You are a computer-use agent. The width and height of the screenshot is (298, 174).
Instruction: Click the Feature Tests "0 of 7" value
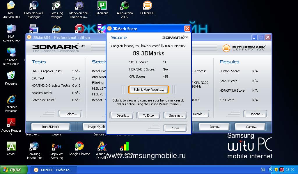click(76, 93)
